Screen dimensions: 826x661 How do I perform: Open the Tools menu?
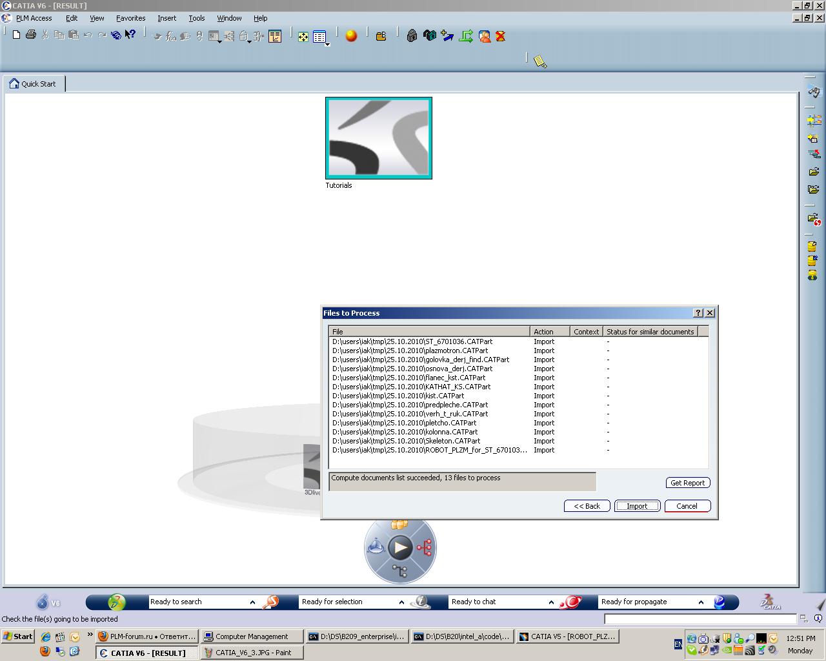197,18
